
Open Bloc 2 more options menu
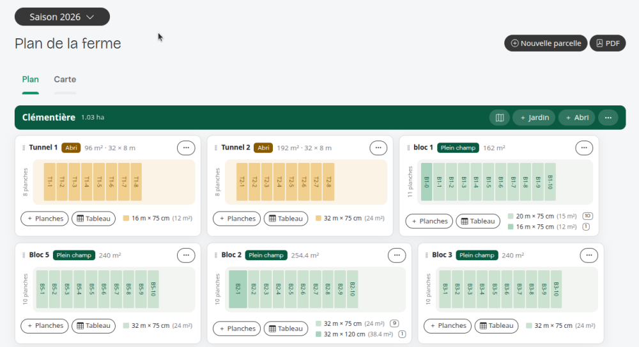[397, 255]
